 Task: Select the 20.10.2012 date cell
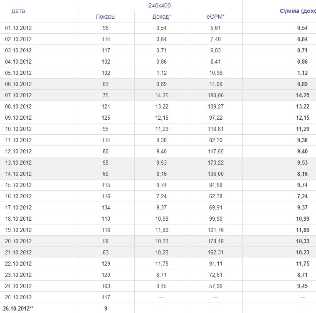click(x=18, y=241)
